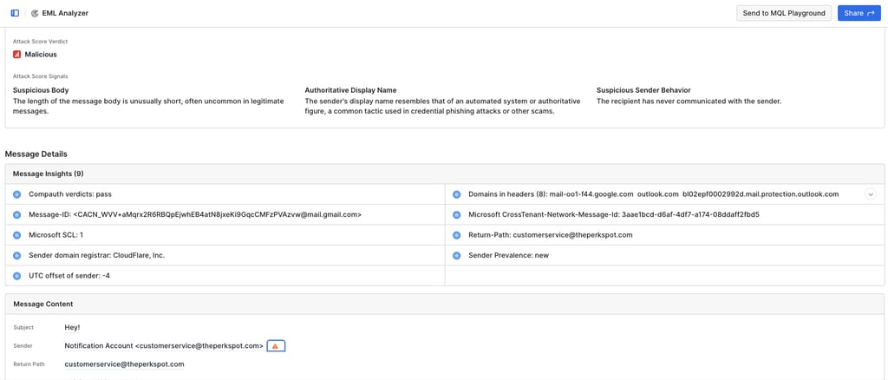888x380 pixels.
Task: Click the Message Content section header
Action: (43, 305)
